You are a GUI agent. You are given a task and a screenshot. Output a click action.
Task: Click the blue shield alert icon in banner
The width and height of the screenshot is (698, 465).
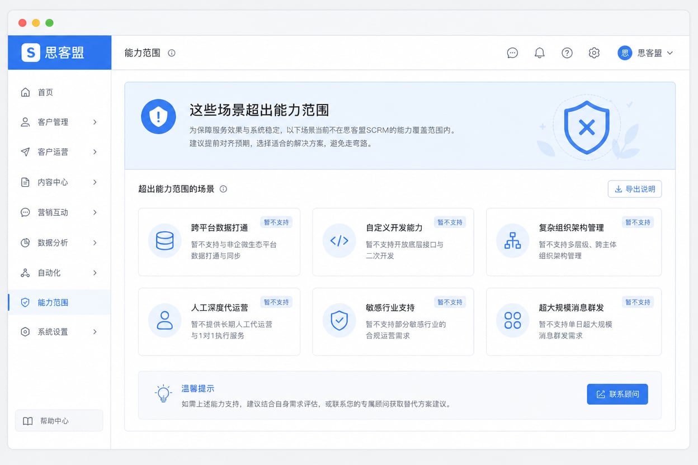point(159,117)
